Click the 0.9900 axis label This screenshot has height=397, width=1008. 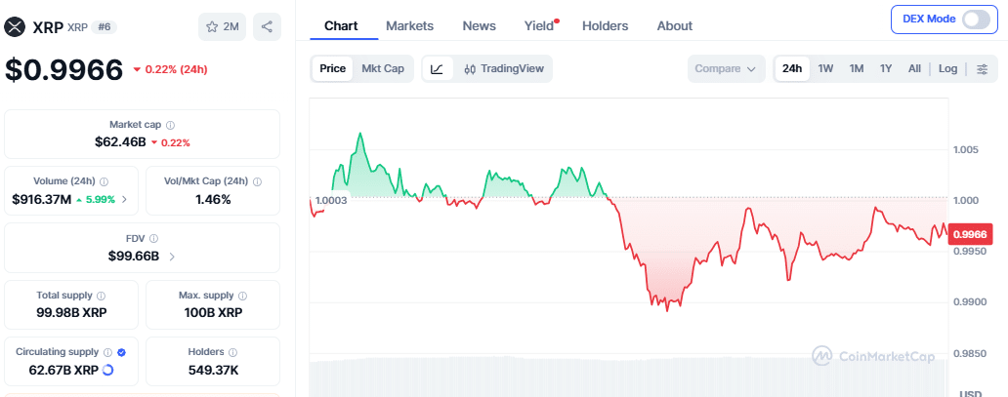[968, 302]
